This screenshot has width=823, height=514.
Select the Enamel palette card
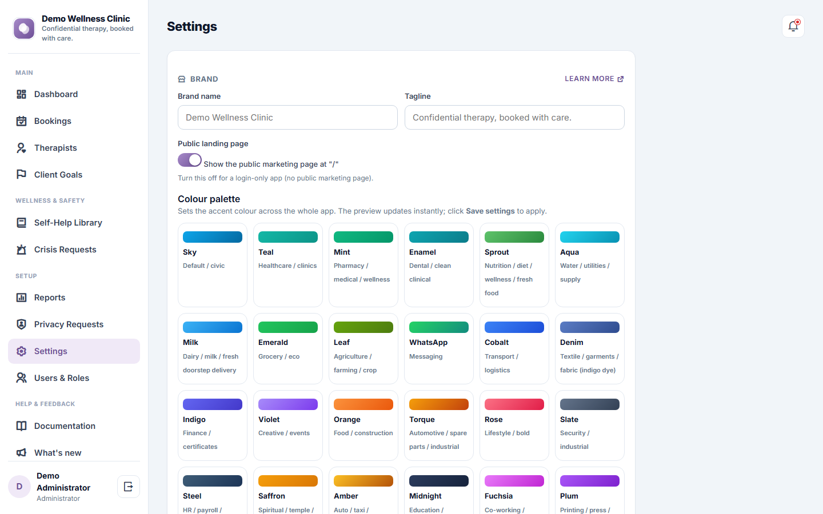coord(439,265)
